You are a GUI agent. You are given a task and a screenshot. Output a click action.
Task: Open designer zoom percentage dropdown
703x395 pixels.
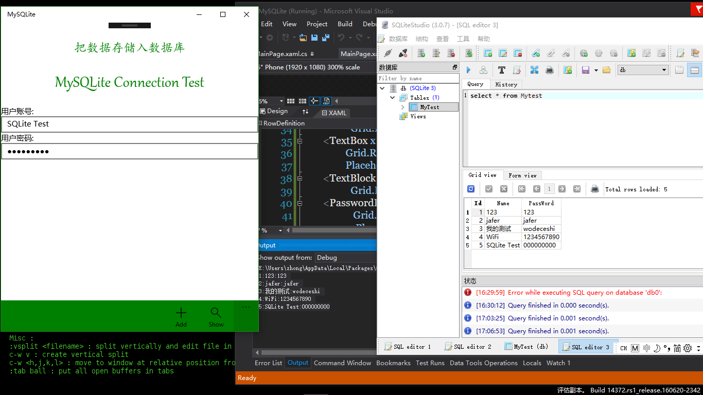(281, 101)
